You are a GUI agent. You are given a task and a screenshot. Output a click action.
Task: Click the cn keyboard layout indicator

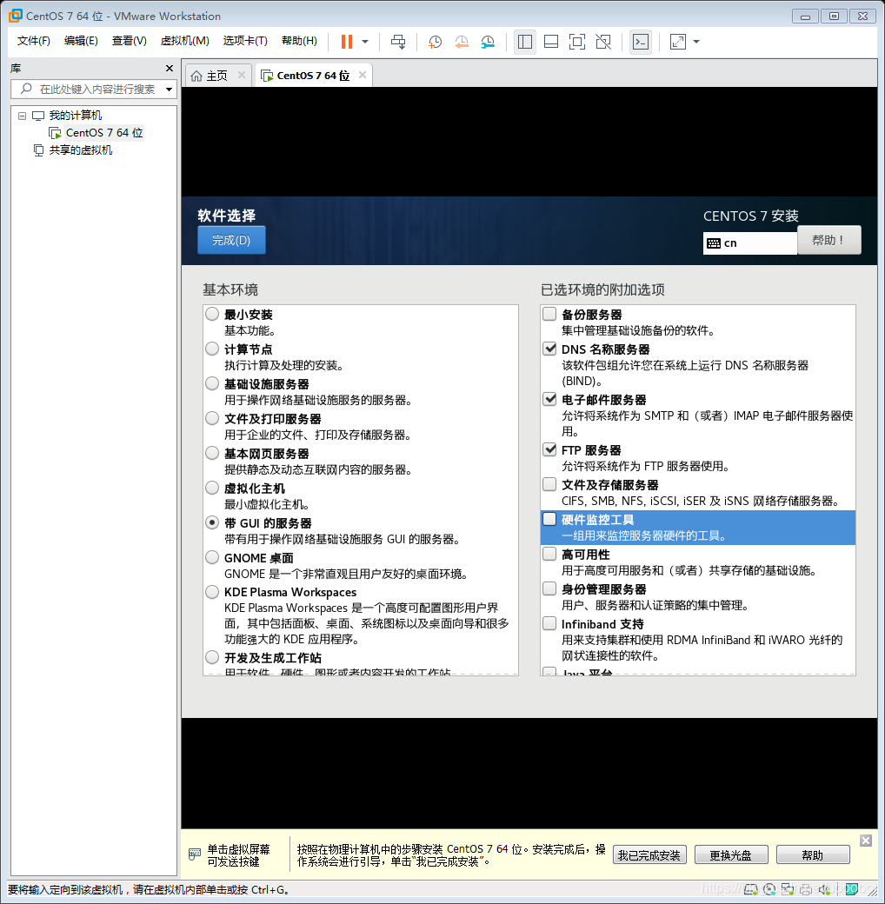click(x=749, y=243)
